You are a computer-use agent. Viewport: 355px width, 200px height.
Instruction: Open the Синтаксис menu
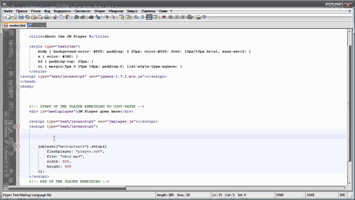[83, 11]
